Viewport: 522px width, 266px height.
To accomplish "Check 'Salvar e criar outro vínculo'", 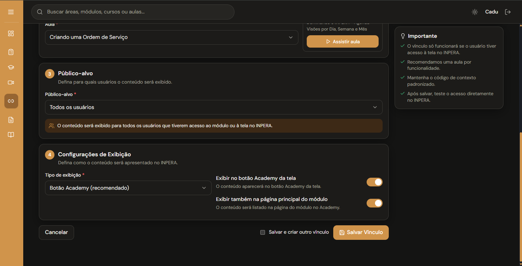I will click(262, 232).
